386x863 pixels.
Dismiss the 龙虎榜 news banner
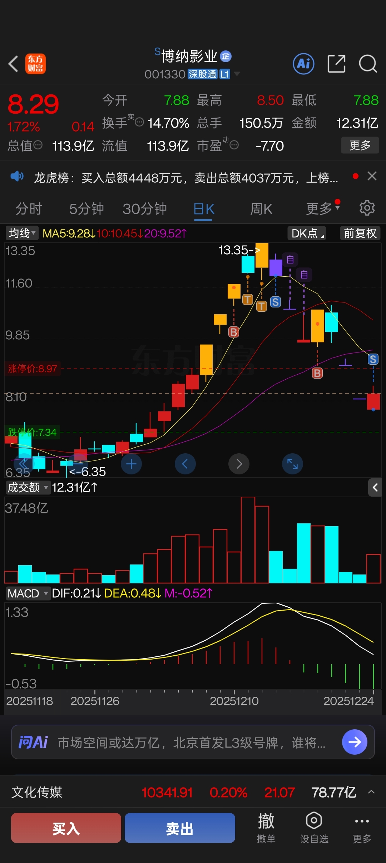[372, 176]
